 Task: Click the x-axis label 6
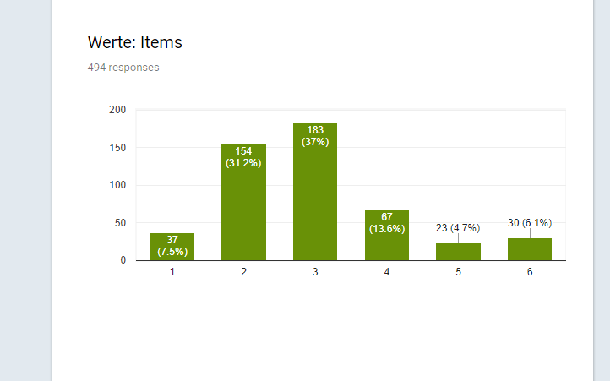[530, 272]
